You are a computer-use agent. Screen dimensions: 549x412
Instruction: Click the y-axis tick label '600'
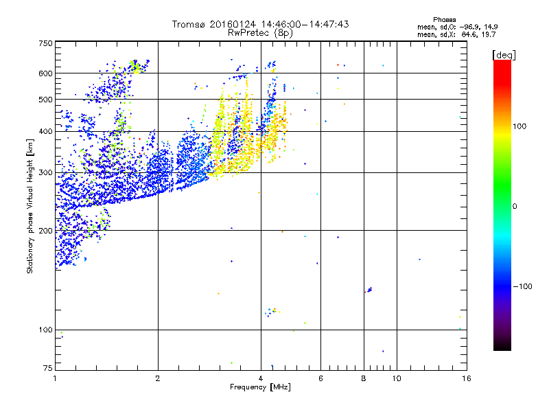click(x=45, y=73)
